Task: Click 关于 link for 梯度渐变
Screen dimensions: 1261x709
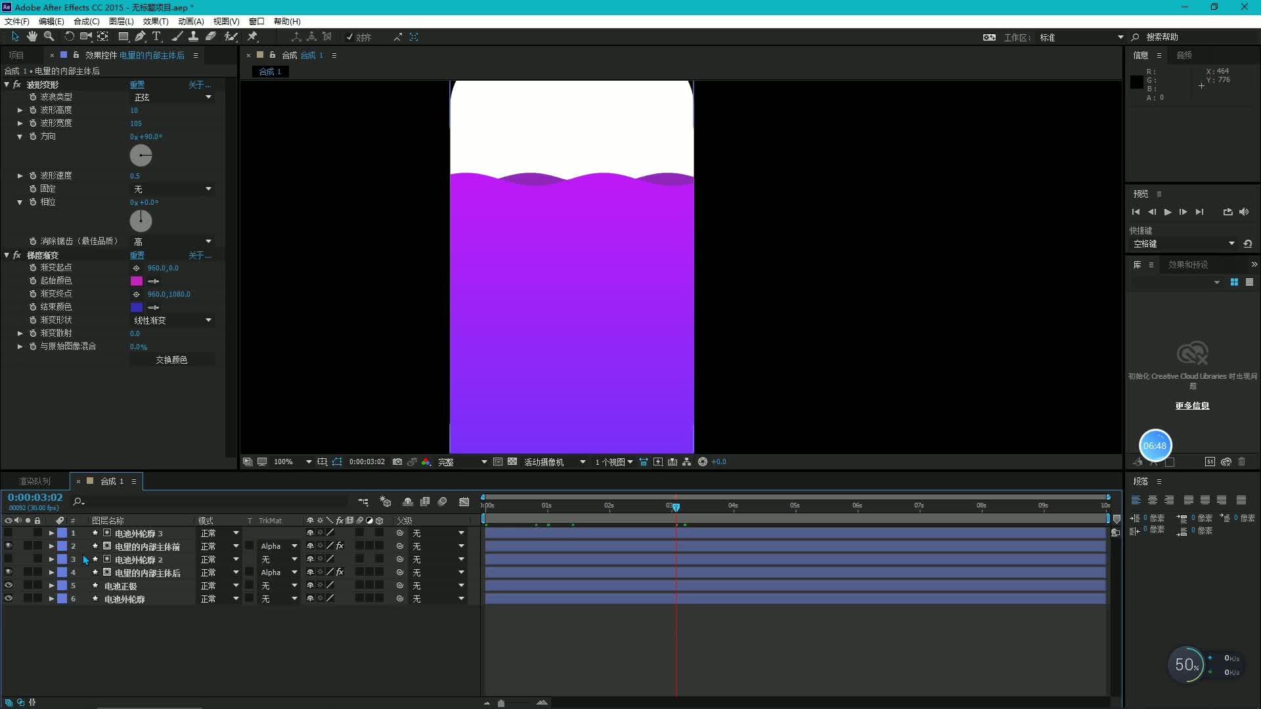Action: tap(200, 255)
